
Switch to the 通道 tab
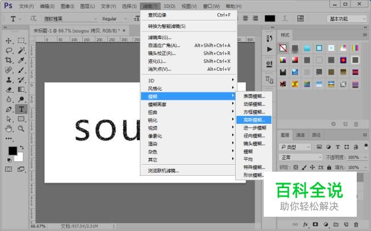coord(301,135)
